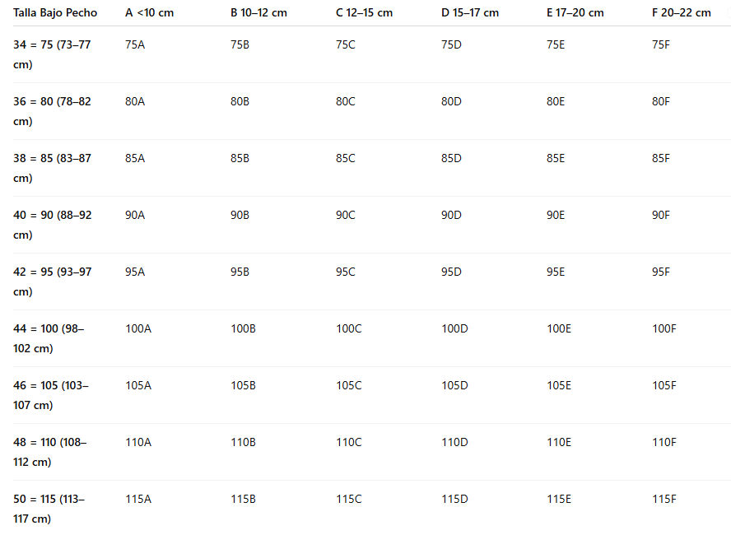Click the "D 15–17 cm" header
Screen dimensions: 731x535
[470, 13]
